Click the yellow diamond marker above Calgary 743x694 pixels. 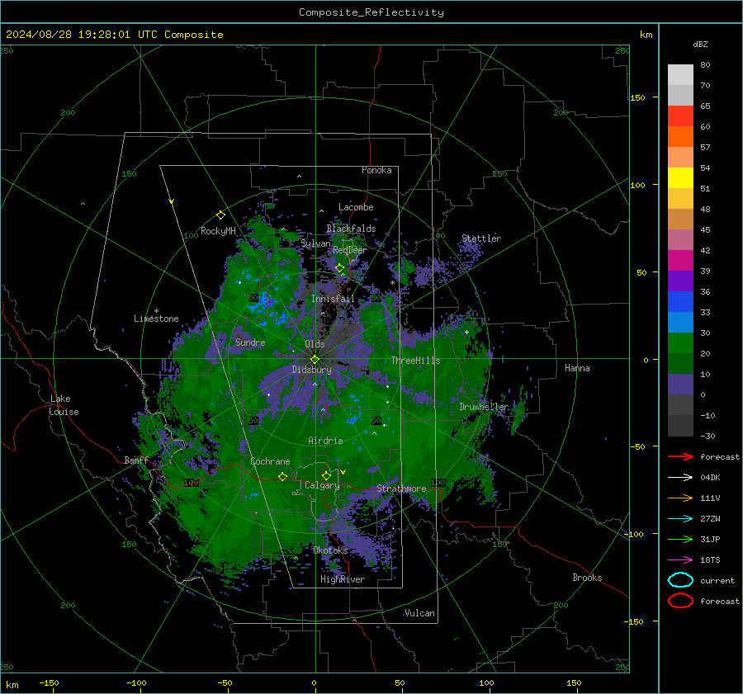pos(326,475)
